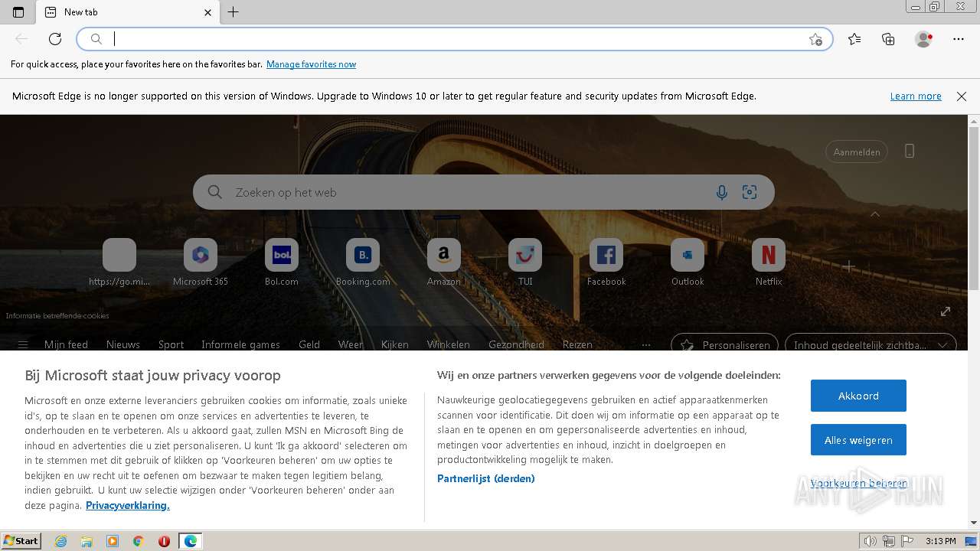Select the Nieuws tab
980x551 pixels.
[x=123, y=344]
